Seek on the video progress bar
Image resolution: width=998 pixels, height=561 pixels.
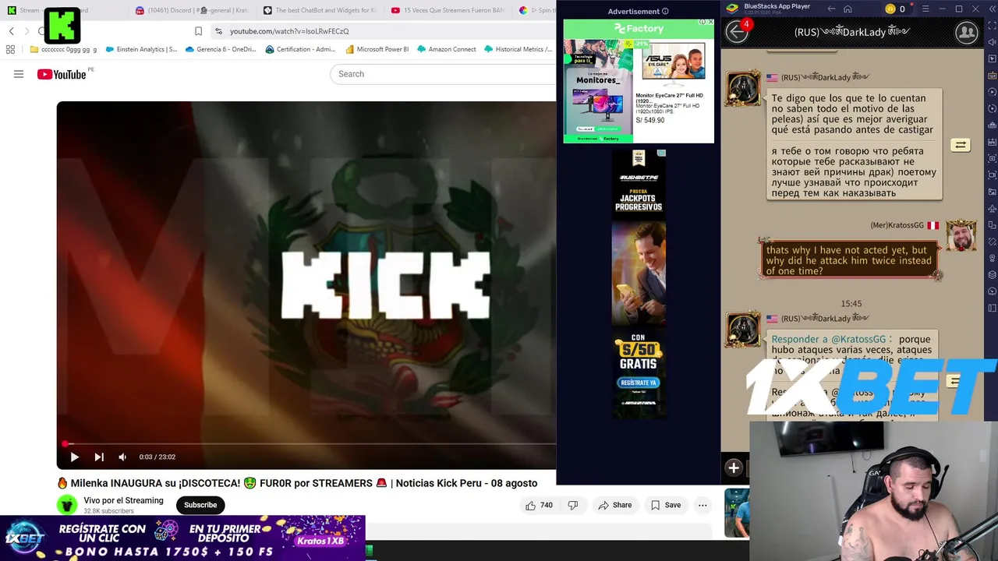click(x=306, y=444)
